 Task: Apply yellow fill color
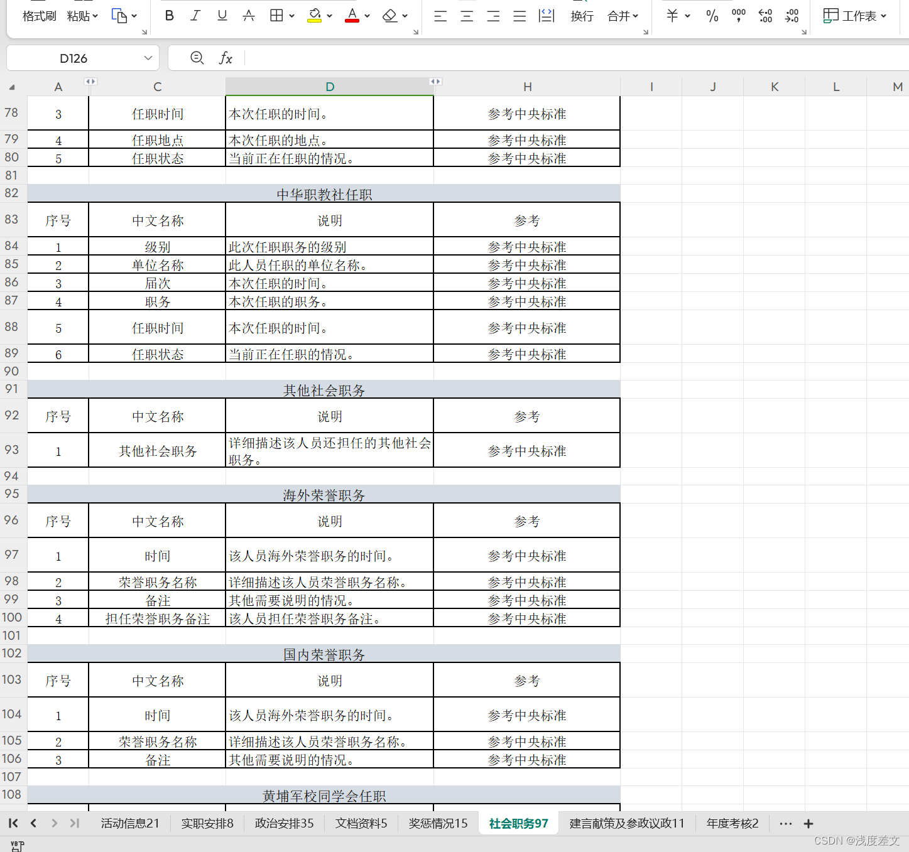[315, 16]
